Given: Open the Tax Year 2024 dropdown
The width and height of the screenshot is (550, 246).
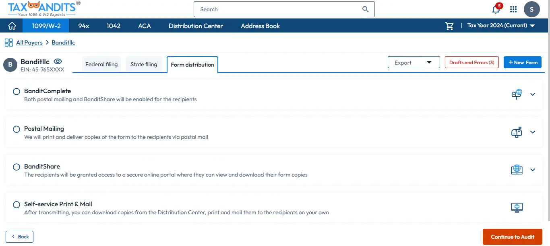Looking at the screenshot, I should (x=501, y=26).
